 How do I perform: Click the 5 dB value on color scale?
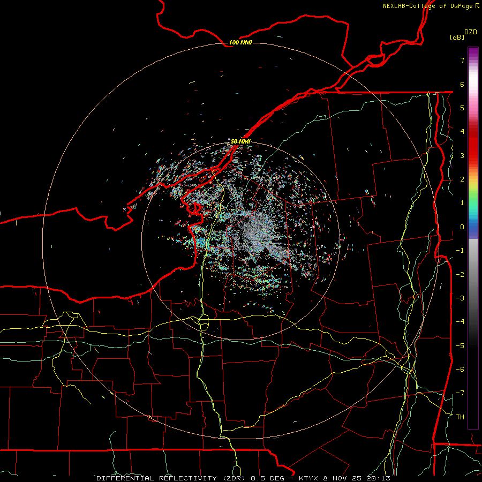[462, 108]
